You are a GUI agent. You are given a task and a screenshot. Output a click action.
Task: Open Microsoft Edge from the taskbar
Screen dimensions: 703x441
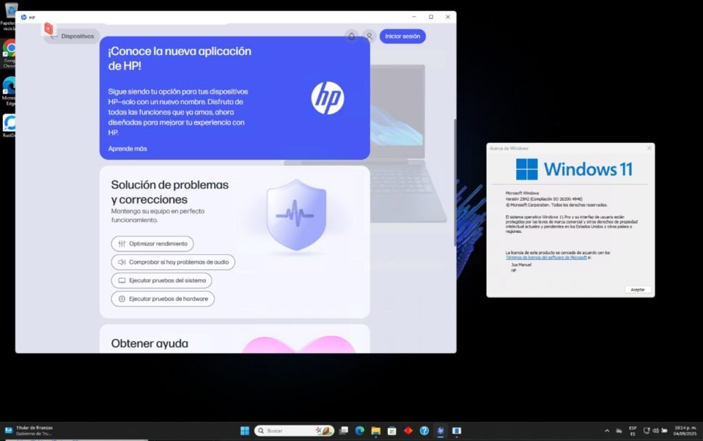coord(359,431)
